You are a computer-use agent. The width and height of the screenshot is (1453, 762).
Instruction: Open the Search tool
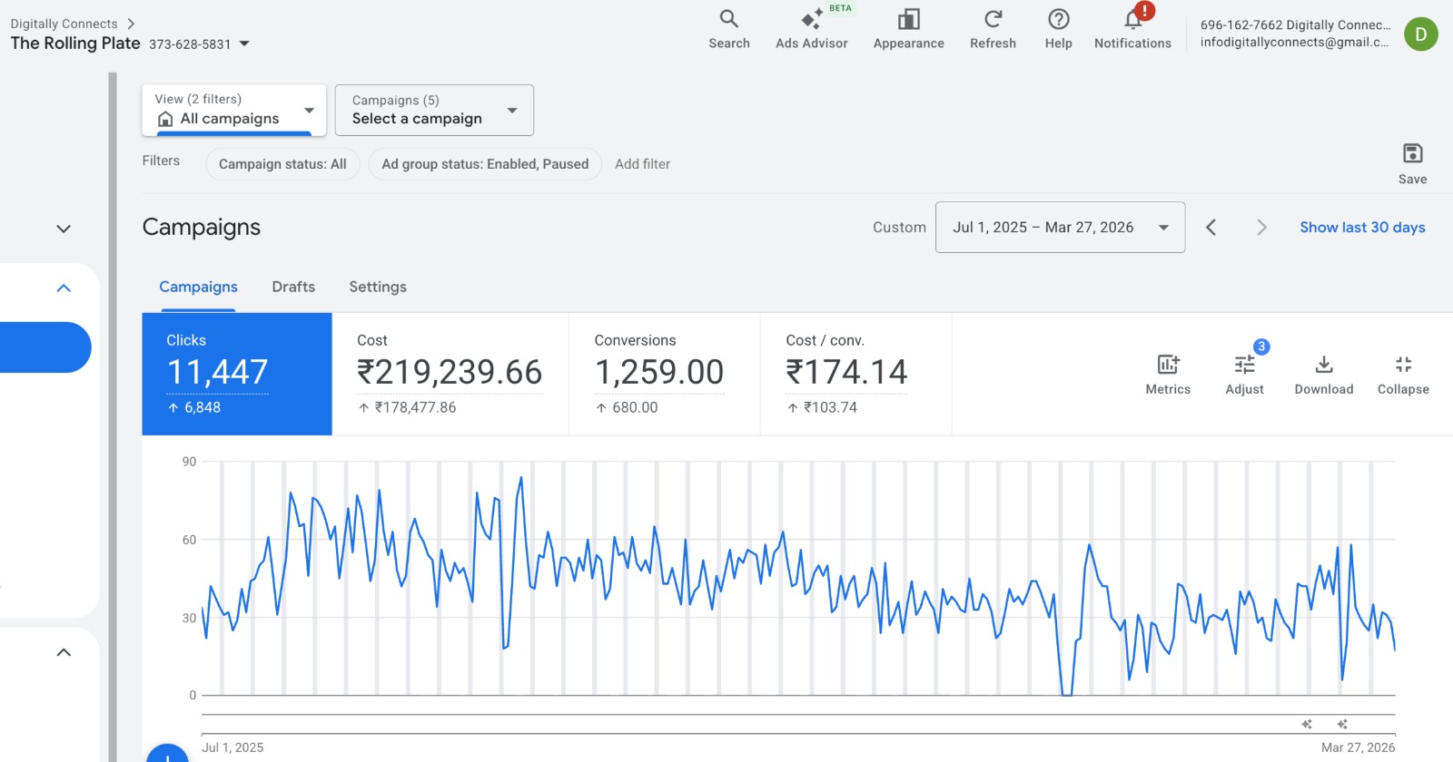728,29
